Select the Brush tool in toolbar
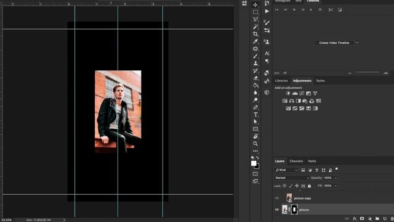This screenshot has height=222, width=394. [x=255, y=56]
